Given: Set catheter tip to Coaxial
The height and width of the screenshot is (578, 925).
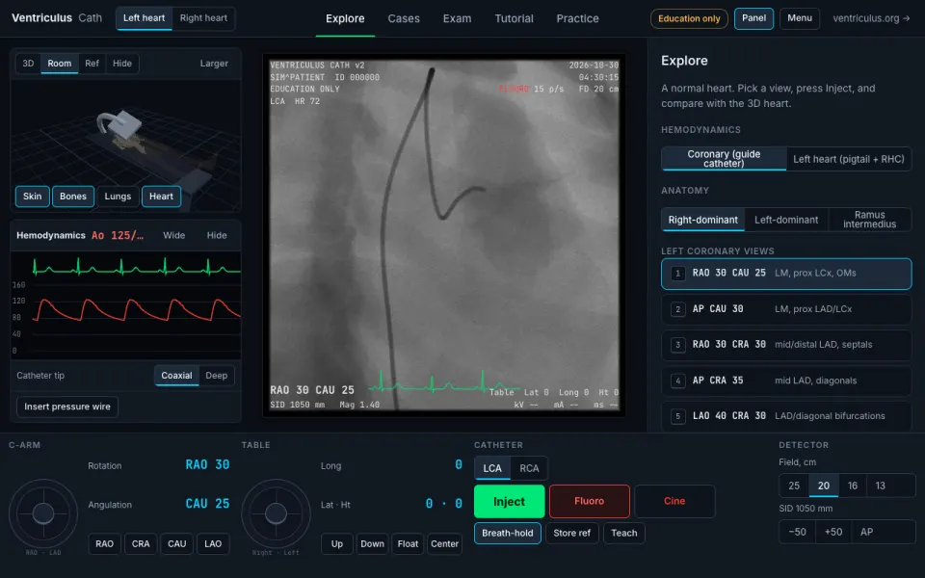Looking at the screenshot, I should point(176,376).
